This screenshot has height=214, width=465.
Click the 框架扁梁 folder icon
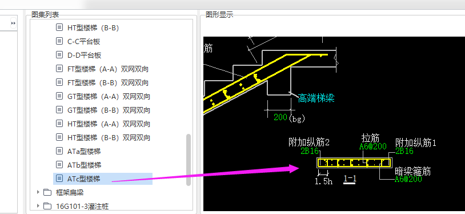pyautogui.click(x=47, y=192)
